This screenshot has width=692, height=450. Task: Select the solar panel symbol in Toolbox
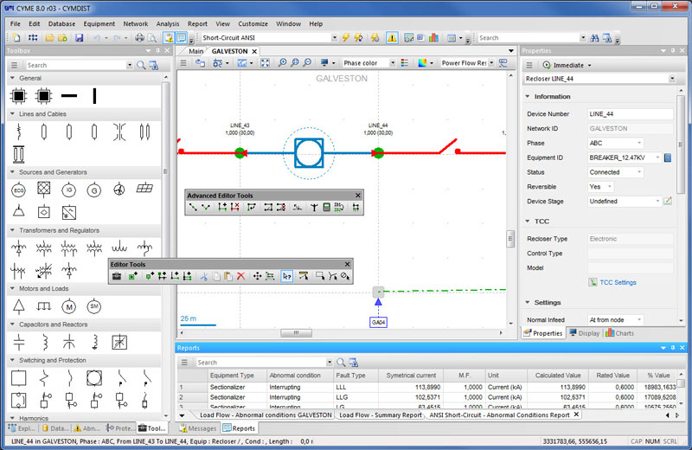[x=144, y=190]
